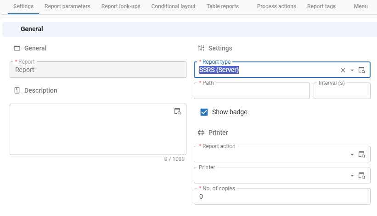This screenshot has width=377, height=216.
Task: Click the No. of copies field
Action: 282,196
